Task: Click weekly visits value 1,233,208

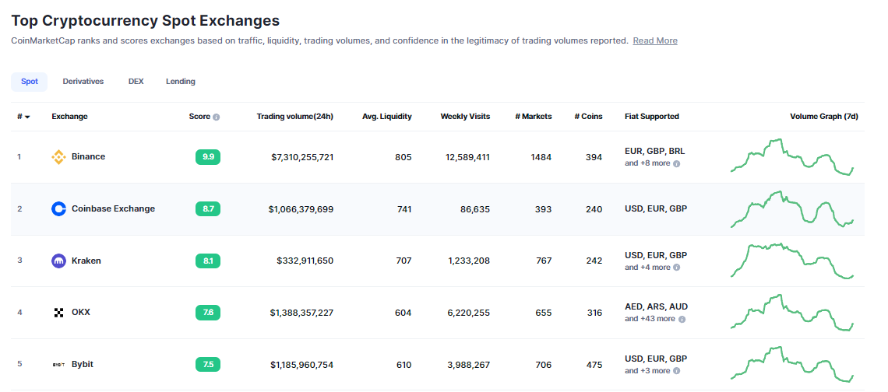Action: (470, 261)
